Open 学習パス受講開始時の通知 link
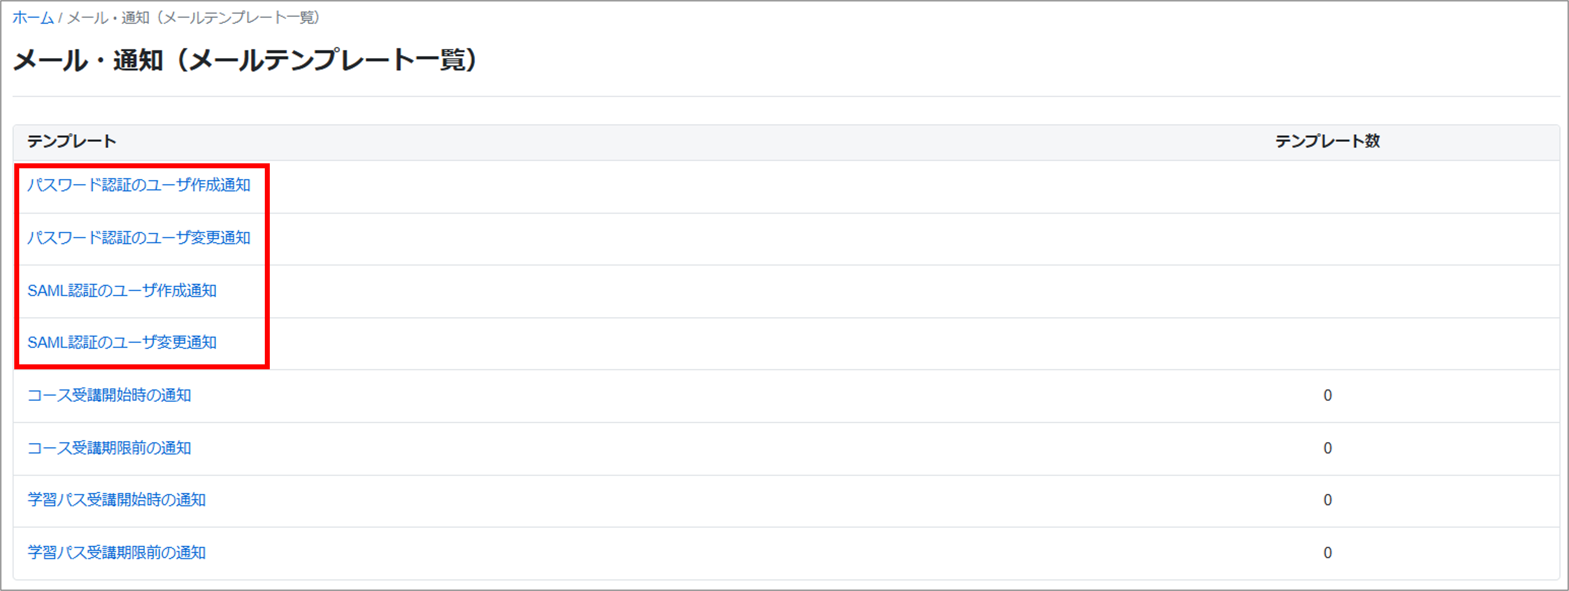The image size is (1569, 591). point(117,500)
